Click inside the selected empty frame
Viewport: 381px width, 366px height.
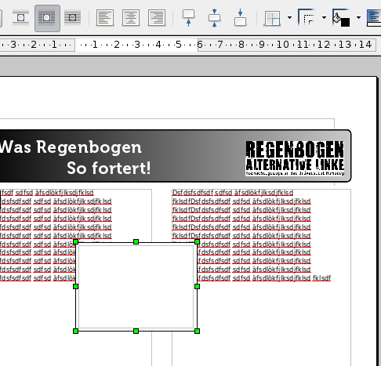[x=136, y=287]
